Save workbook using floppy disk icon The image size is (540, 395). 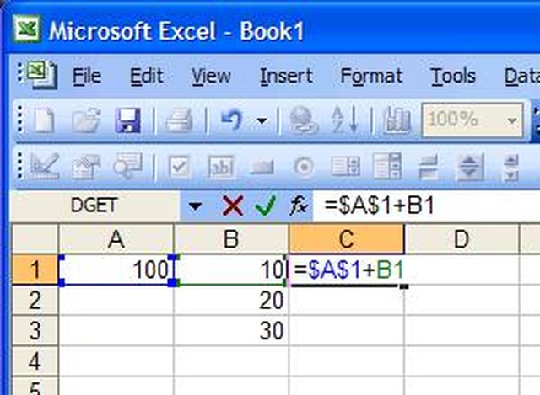coord(127,120)
